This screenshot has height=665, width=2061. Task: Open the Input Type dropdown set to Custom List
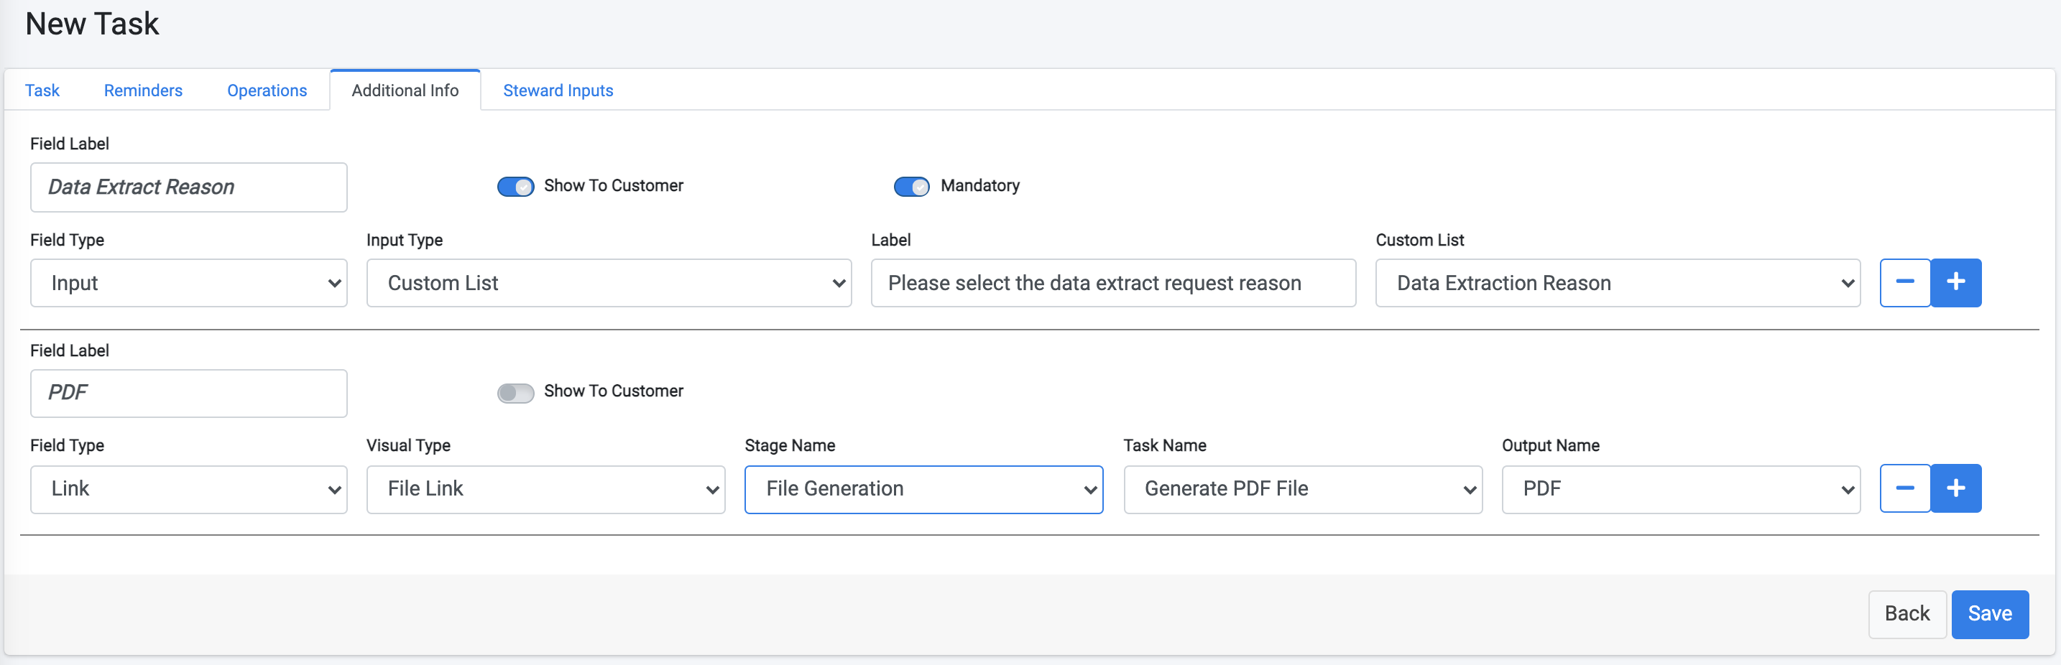[609, 282]
